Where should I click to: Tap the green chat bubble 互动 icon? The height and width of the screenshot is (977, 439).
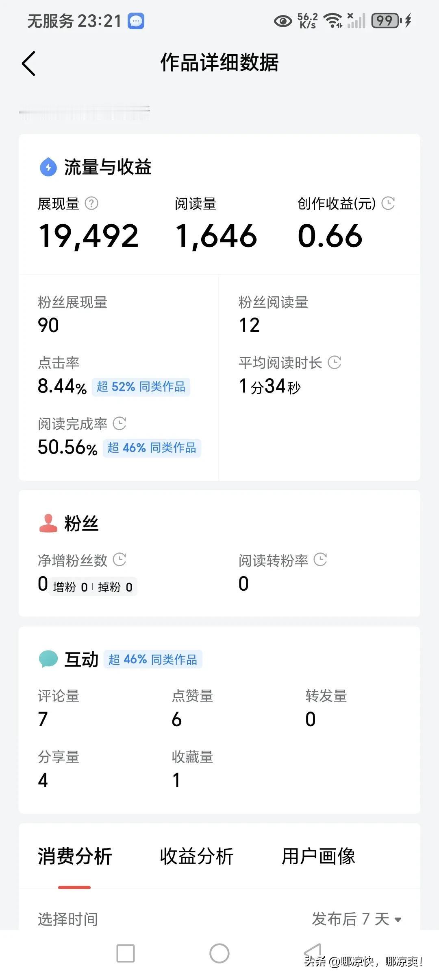pyautogui.click(x=48, y=659)
